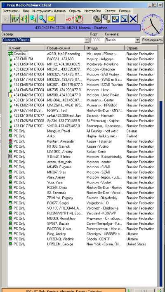
Task: Click the Разъединить disconnect button
Action: pos(152,40)
